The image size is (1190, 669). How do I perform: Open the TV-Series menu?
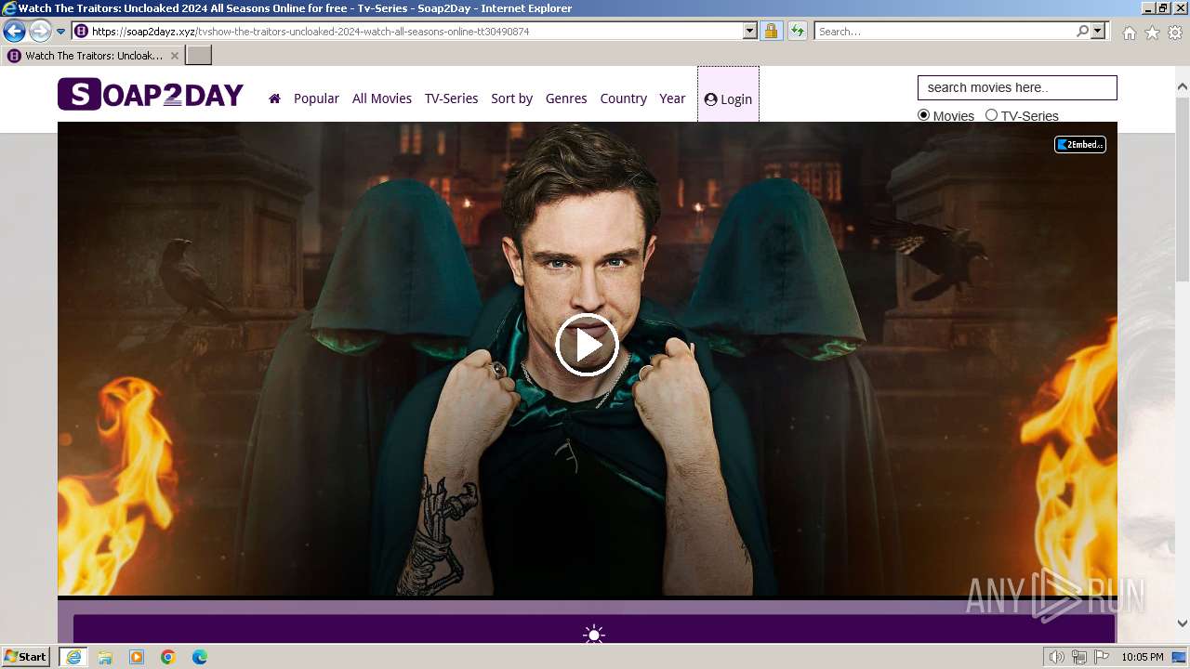451,98
